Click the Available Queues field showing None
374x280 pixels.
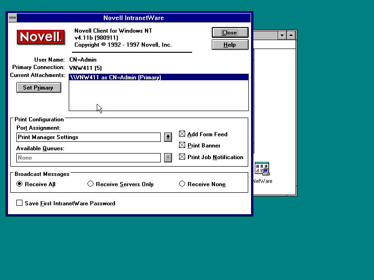pyautogui.click(x=88, y=158)
